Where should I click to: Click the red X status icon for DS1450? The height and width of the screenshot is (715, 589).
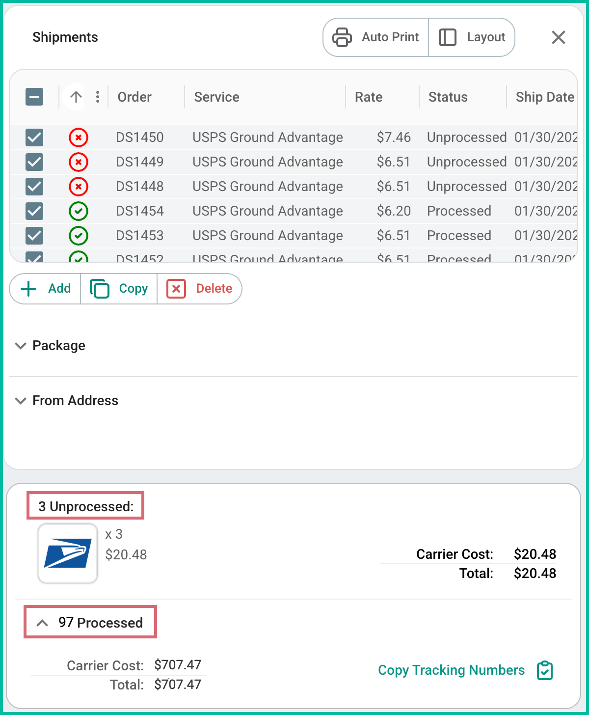click(79, 137)
